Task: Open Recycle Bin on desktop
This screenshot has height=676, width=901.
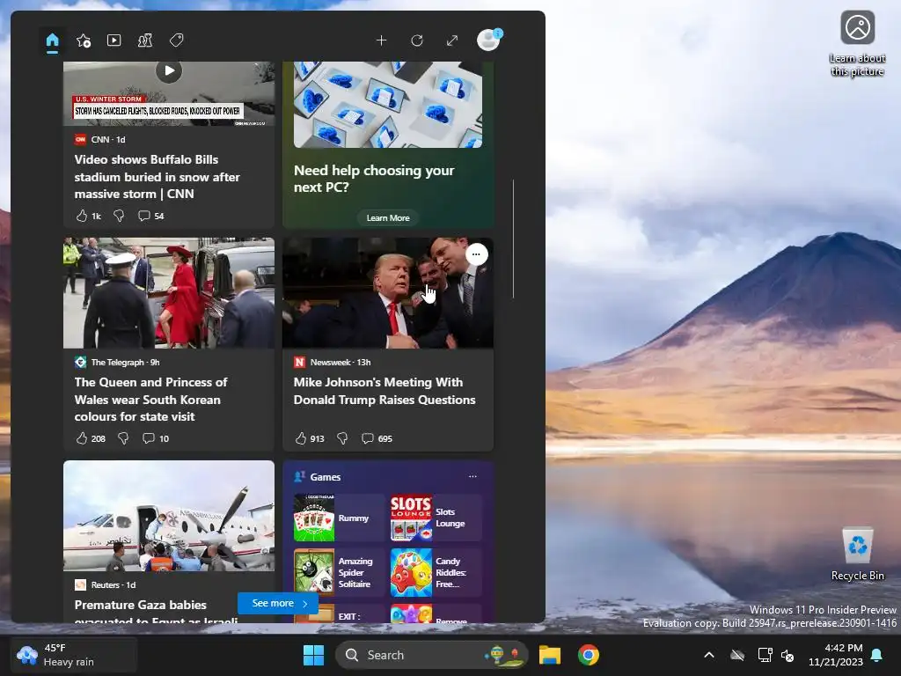Action: [x=857, y=554]
